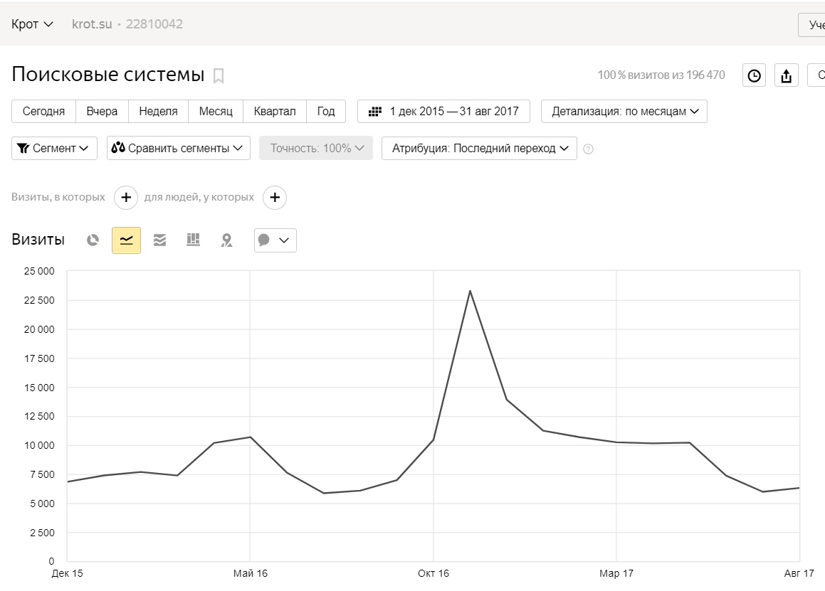The height and width of the screenshot is (591, 825).
Task: Open Сравнить сегменты dropdown
Action: 179,149
